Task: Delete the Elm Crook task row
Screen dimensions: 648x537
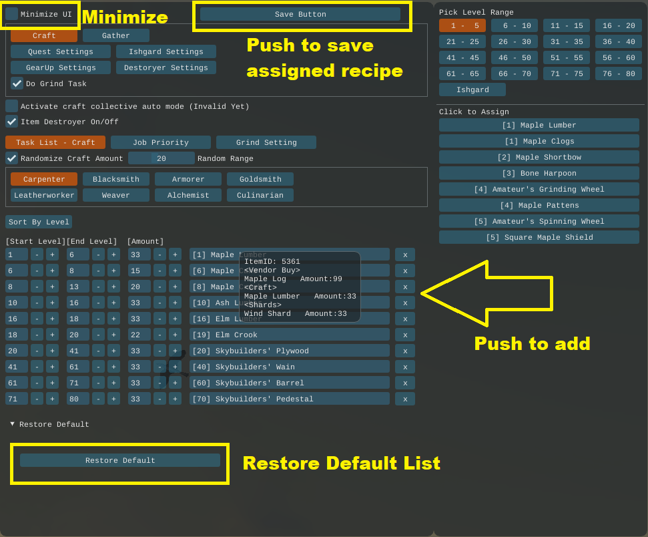Action: [404, 335]
